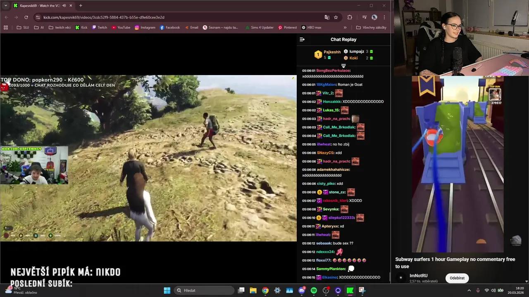Click username adamekhahahicze in chat
Screen dimensions: 529x297
333,170
